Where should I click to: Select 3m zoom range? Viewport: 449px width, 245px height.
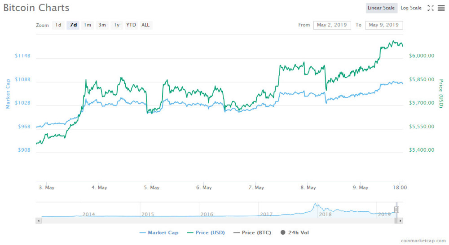(x=102, y=25)
